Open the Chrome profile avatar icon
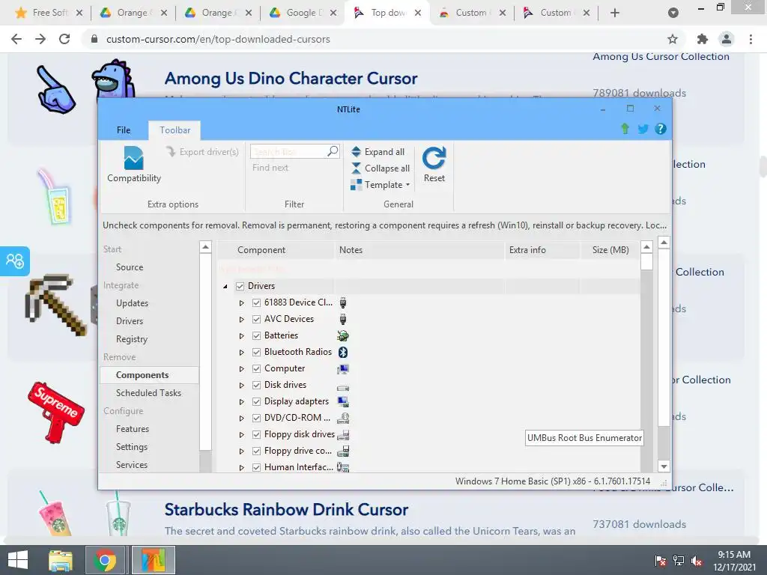767x575 pixels. click(x=727, y=39)
